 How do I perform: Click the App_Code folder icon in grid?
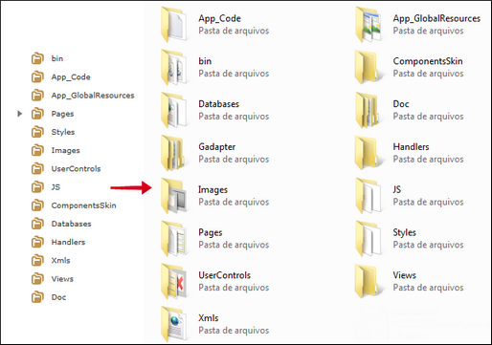(174, 24)
